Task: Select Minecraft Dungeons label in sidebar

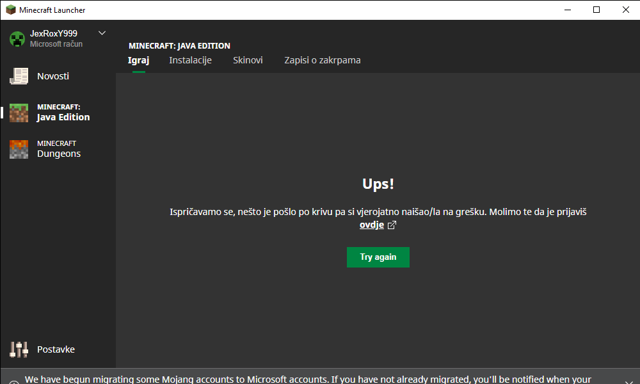Action: coord(59,149)
